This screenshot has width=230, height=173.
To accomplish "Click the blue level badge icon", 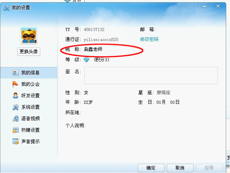I will click(x=86, y=60).
